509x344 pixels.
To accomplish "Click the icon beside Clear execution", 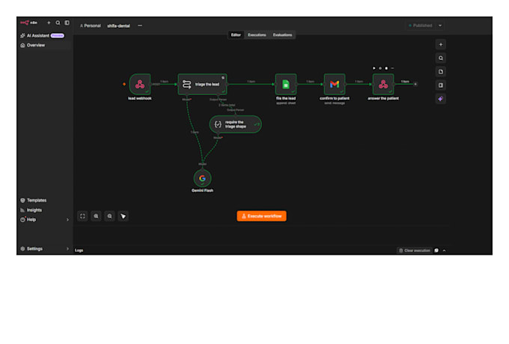I will [x=436, y=250].
